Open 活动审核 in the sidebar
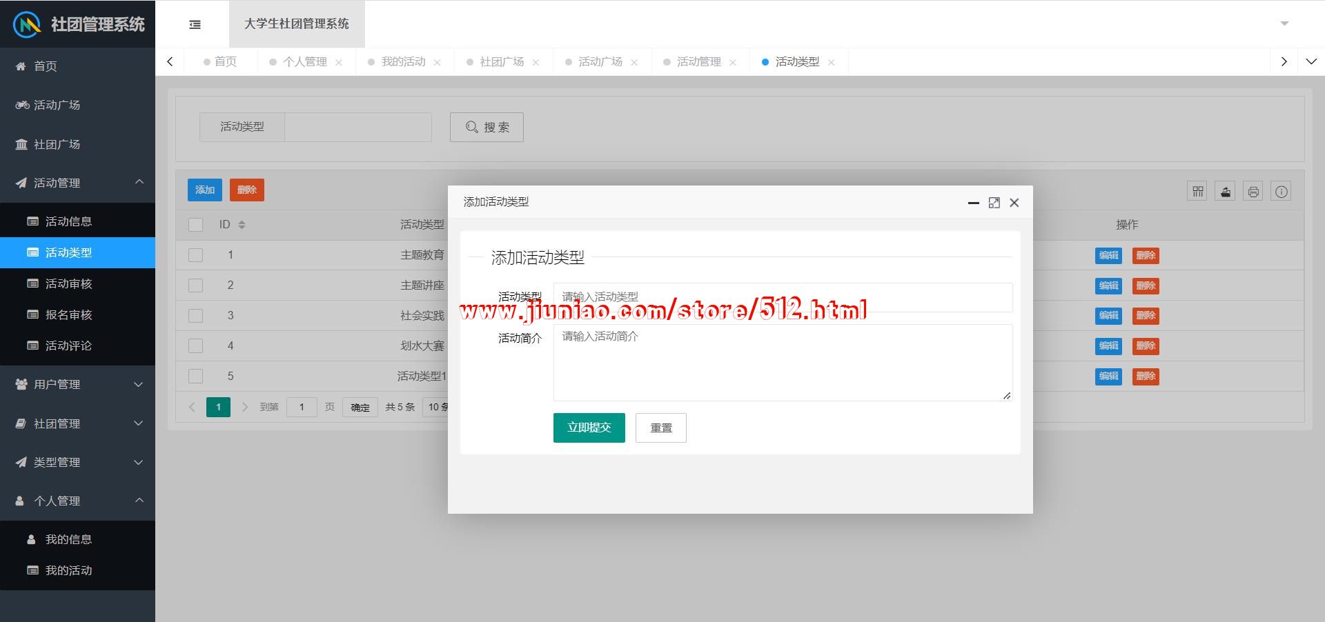The height and width of the screenshot is (622, 1325). tap(77, 283)
